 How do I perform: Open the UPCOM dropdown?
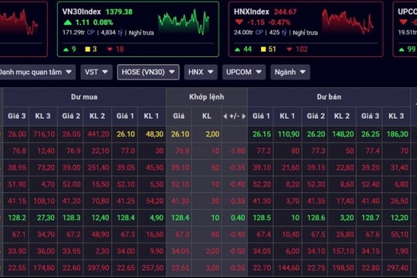click(244, 72)
